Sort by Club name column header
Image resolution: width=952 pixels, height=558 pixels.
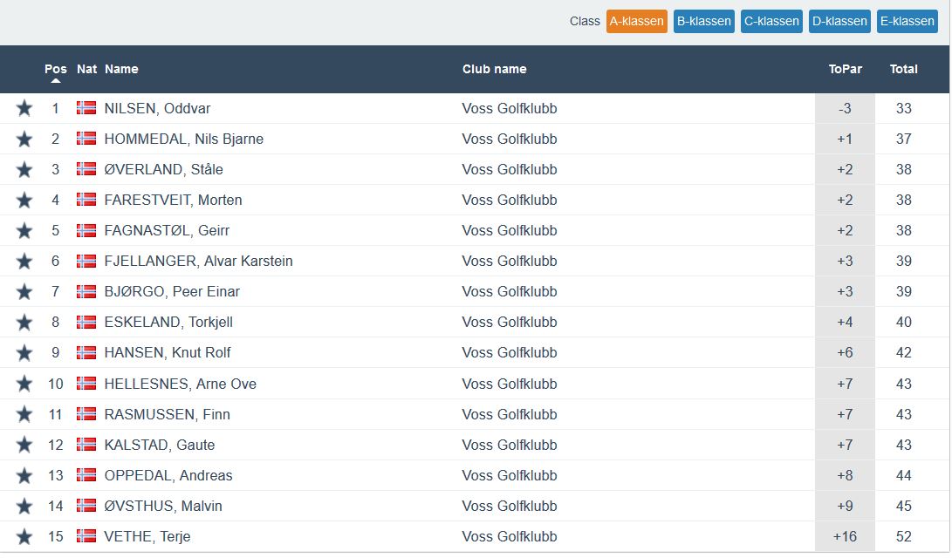point(494,69)
